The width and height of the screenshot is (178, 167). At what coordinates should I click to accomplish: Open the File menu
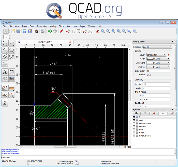pyautogui.click(x=4, y=26)
